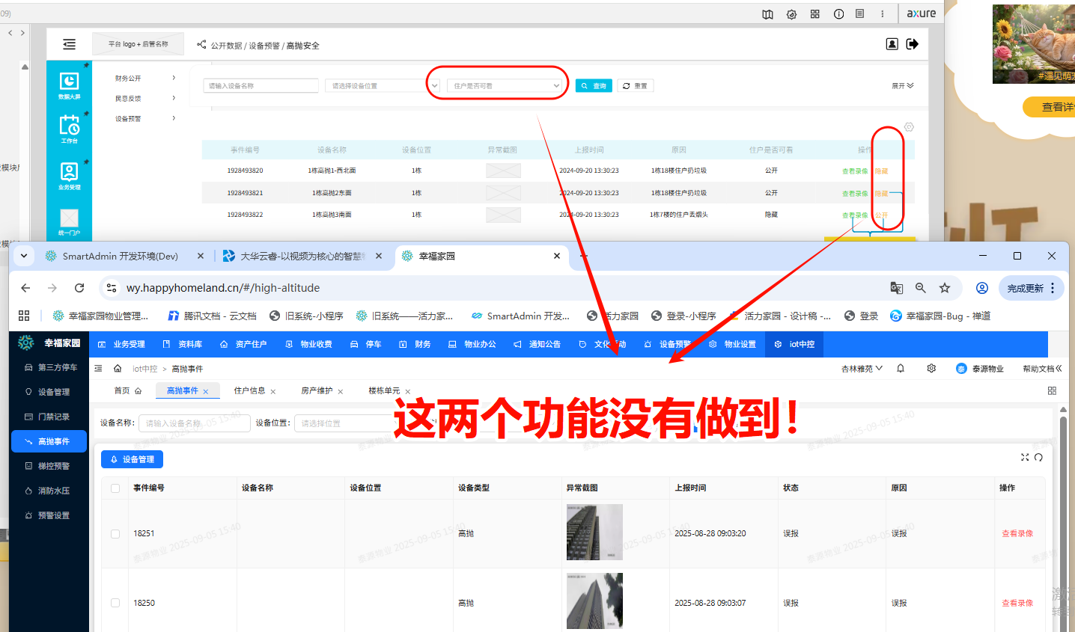Open the 物业收费 top menu
The height and width of the screenshot is (632, 1075).
tap(309, 344)
